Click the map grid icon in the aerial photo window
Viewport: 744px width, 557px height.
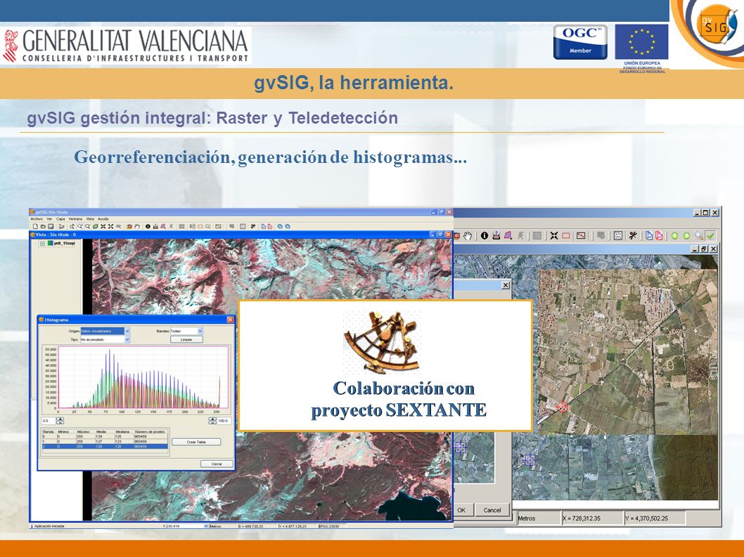click(618, 235)
